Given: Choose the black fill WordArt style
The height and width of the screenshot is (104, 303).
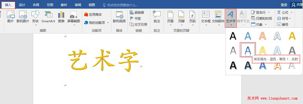Looking at the screenshot, I should tap(233, 36).
